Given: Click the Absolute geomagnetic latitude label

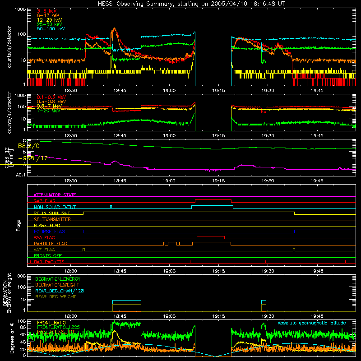Looking at the screenshot, I should tap(312, 323).
